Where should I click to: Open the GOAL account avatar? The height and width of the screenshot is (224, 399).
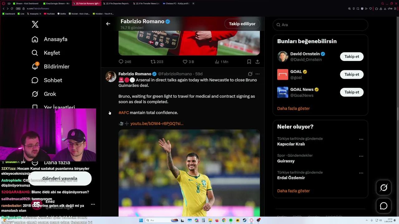click(x=283, y=74)
